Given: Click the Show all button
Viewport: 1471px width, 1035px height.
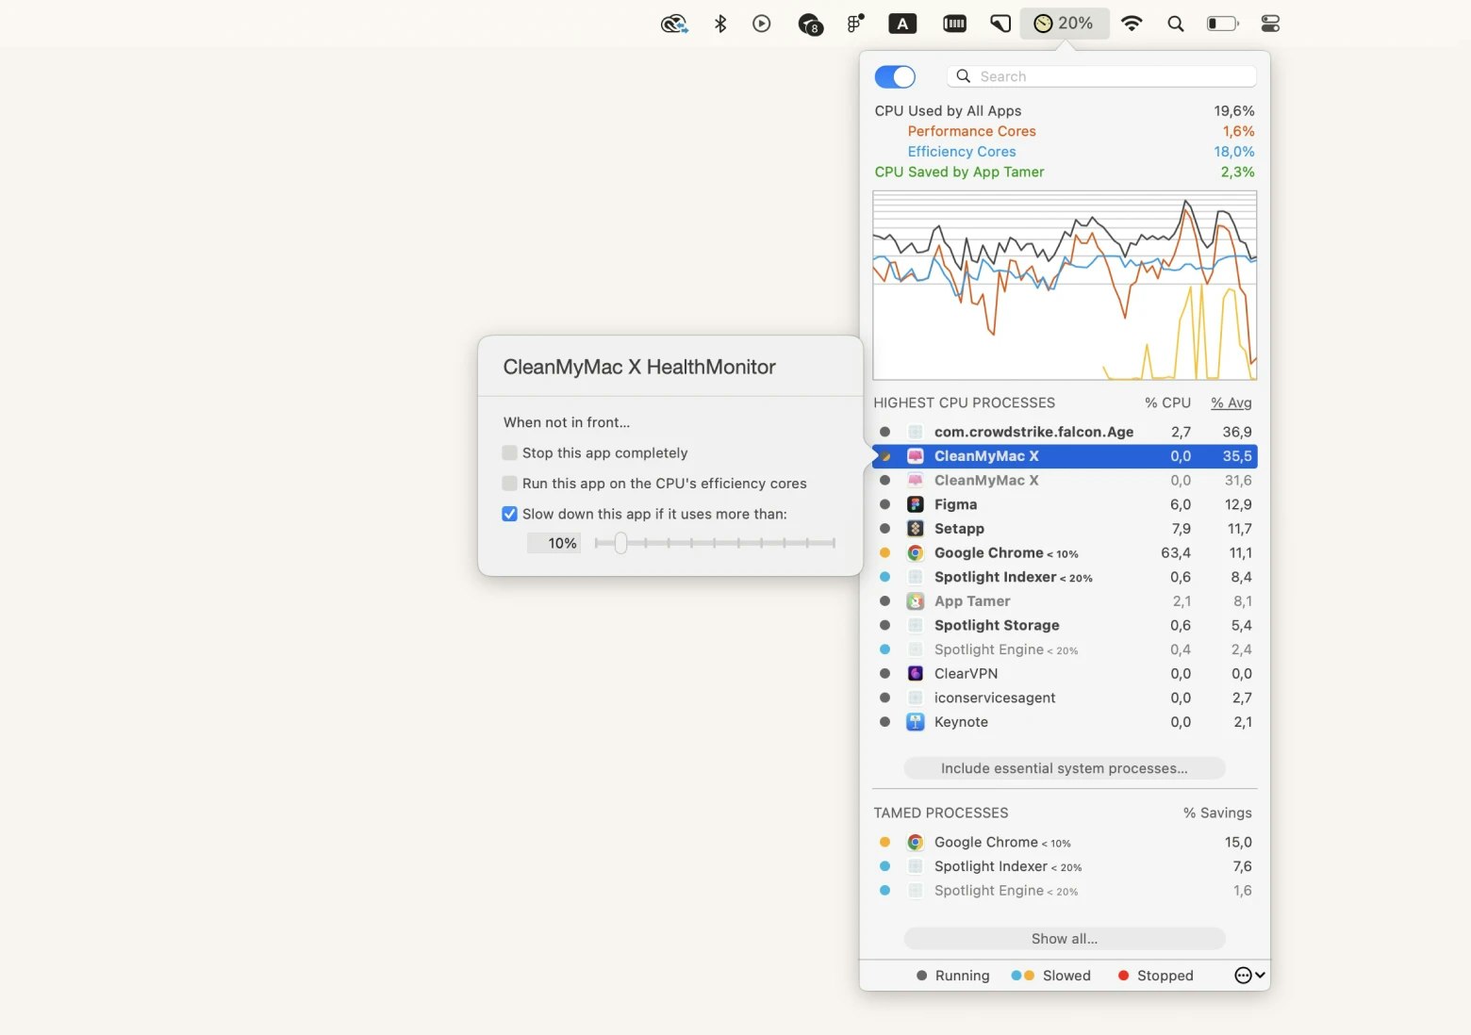Looking at the screenshot, I should click(1065, 939).
